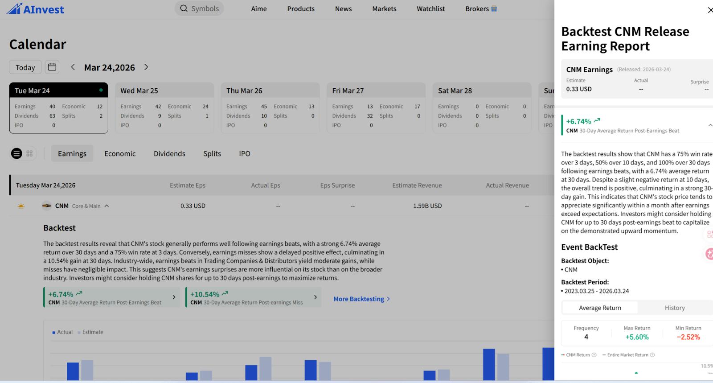Close the Backtest report panel
713x383 pixels.
tap(710, 10)
